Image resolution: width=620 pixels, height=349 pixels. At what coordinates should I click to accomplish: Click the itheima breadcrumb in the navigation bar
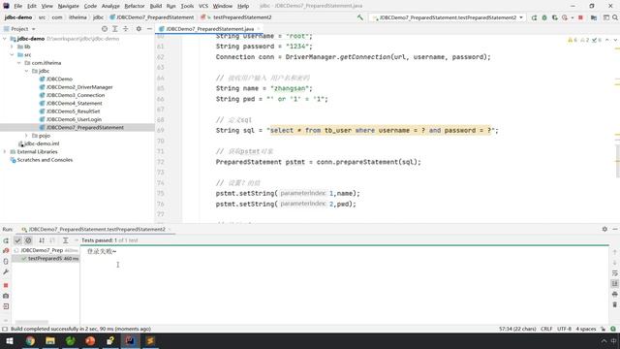pos(77,17)
